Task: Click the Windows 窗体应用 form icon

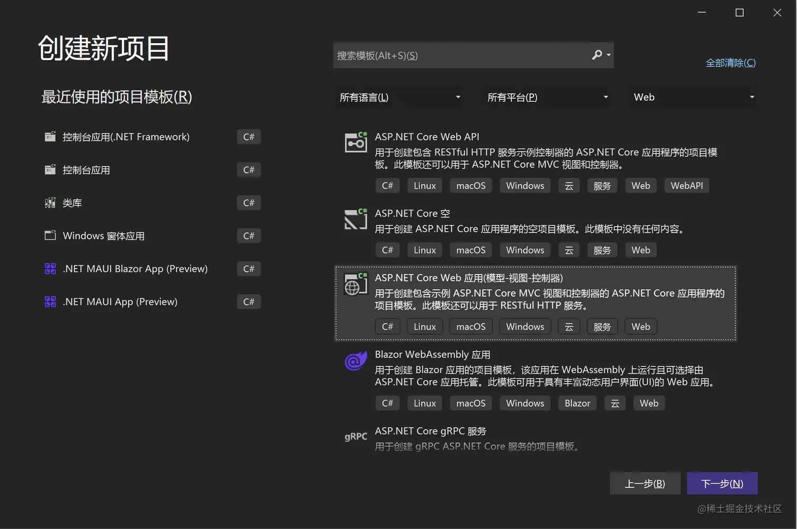Action: [x=50, y=236]
